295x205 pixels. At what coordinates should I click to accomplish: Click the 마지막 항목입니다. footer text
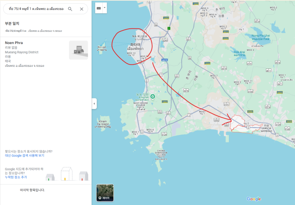pyautogui.click(x=32, y=190)
